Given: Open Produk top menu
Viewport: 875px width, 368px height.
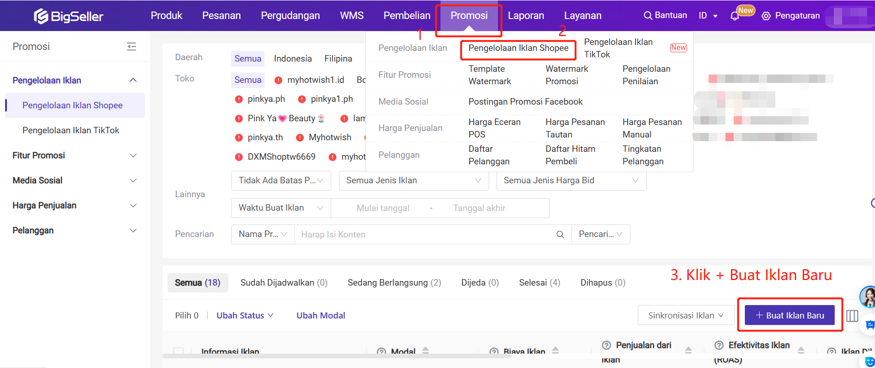Looking at the screenshot, I should pos(166,15).
